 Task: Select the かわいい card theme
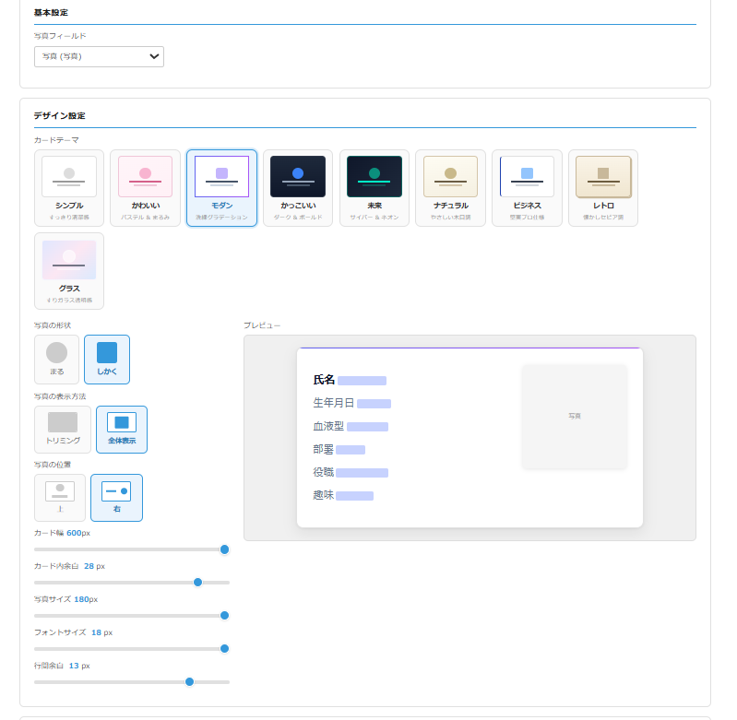pyautogui.click(x=145, y=188)
